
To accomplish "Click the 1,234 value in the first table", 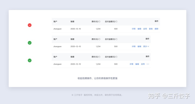I will tap(98, 29).
